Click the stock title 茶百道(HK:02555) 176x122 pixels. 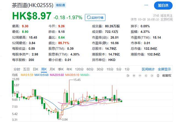pos(32,5)
